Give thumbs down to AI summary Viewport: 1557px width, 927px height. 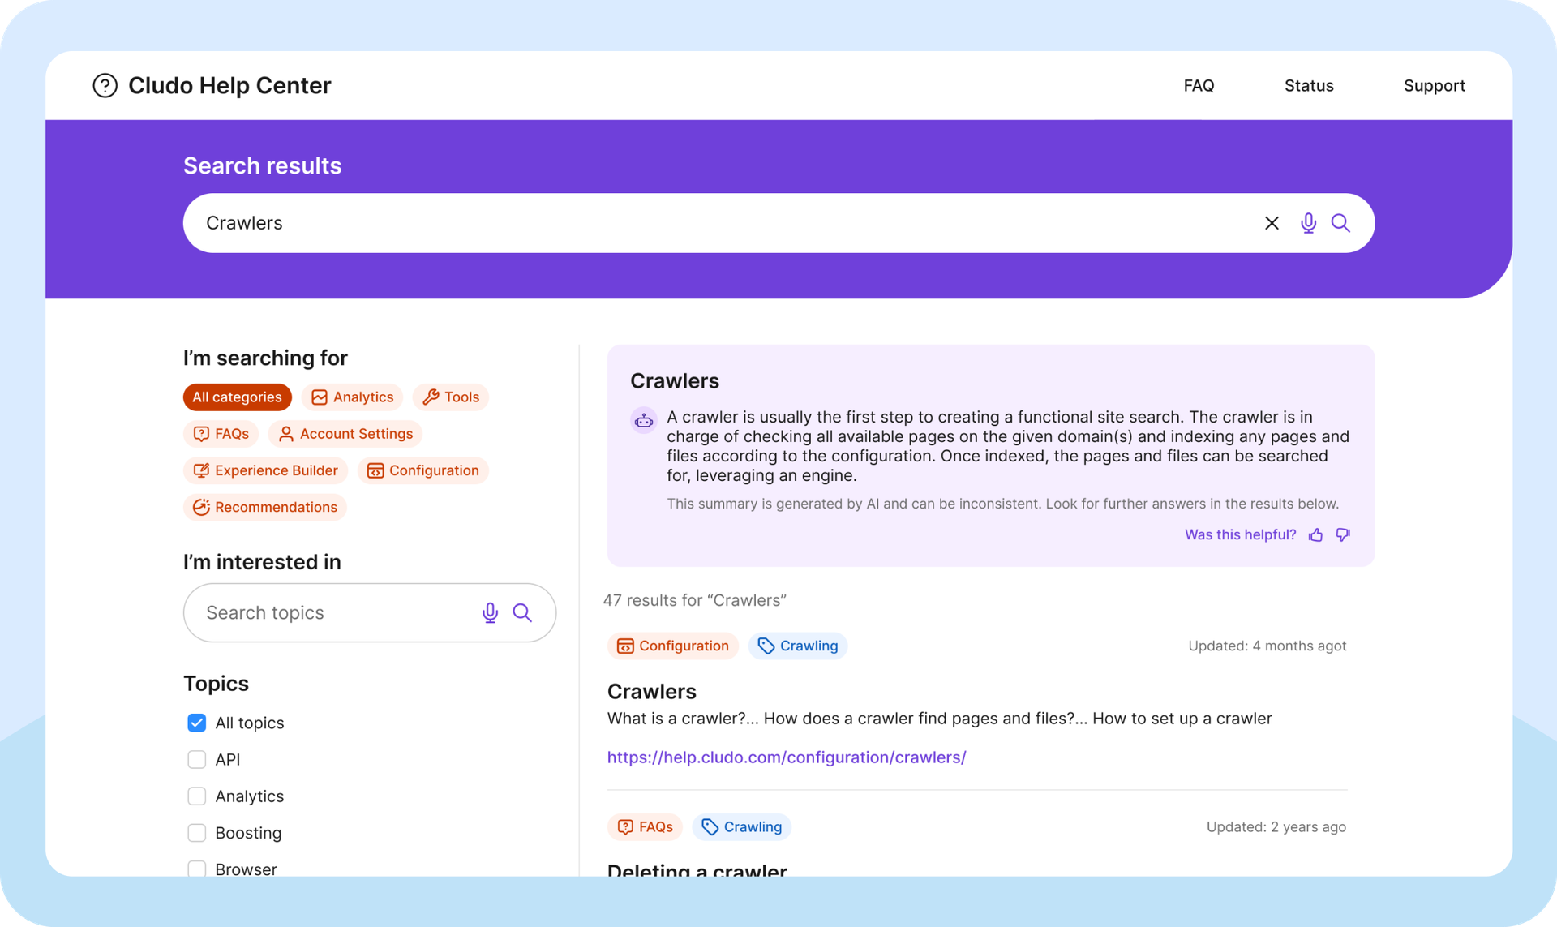point(1343,534)
